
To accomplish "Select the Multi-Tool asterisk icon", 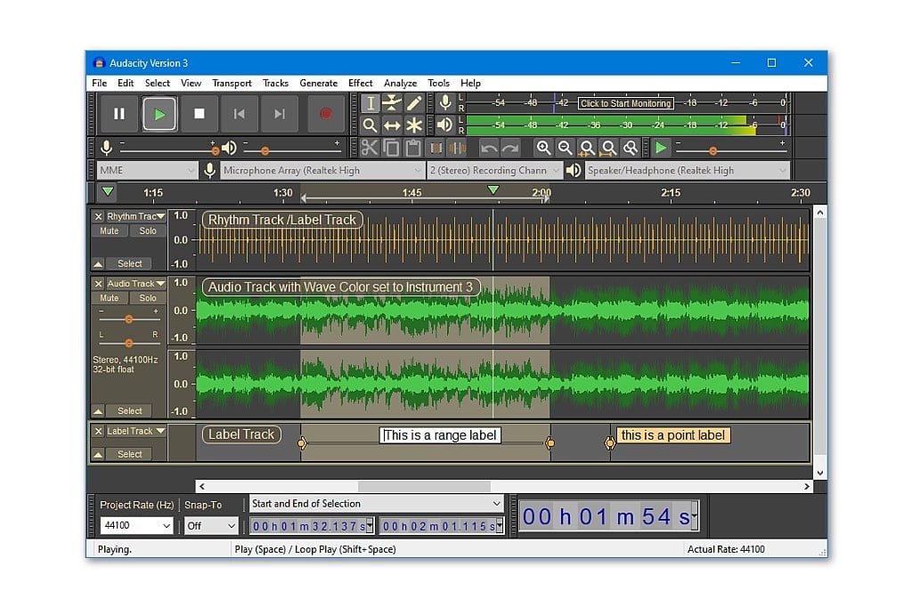I will click(x=413, y=125).
